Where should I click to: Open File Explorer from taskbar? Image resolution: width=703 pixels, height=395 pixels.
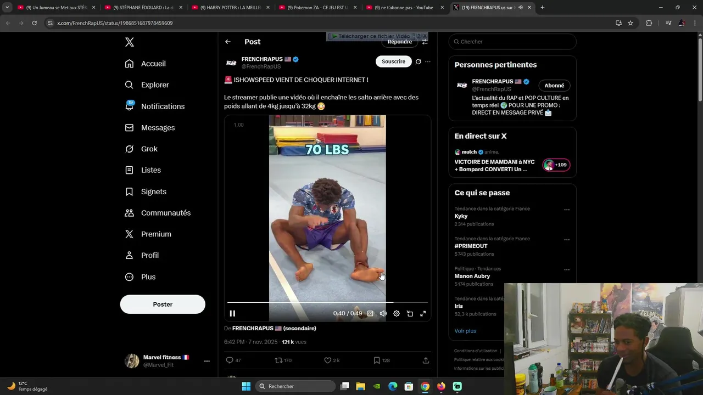(361, 386)
